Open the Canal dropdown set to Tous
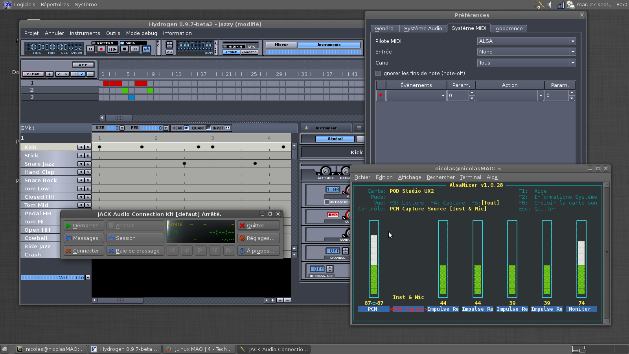 (526, 63)
